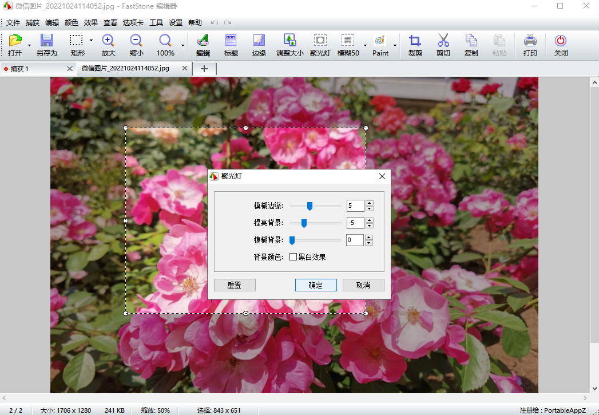
Task: Click the 提亮背景 value input field
Action: (x=355, y=223)
